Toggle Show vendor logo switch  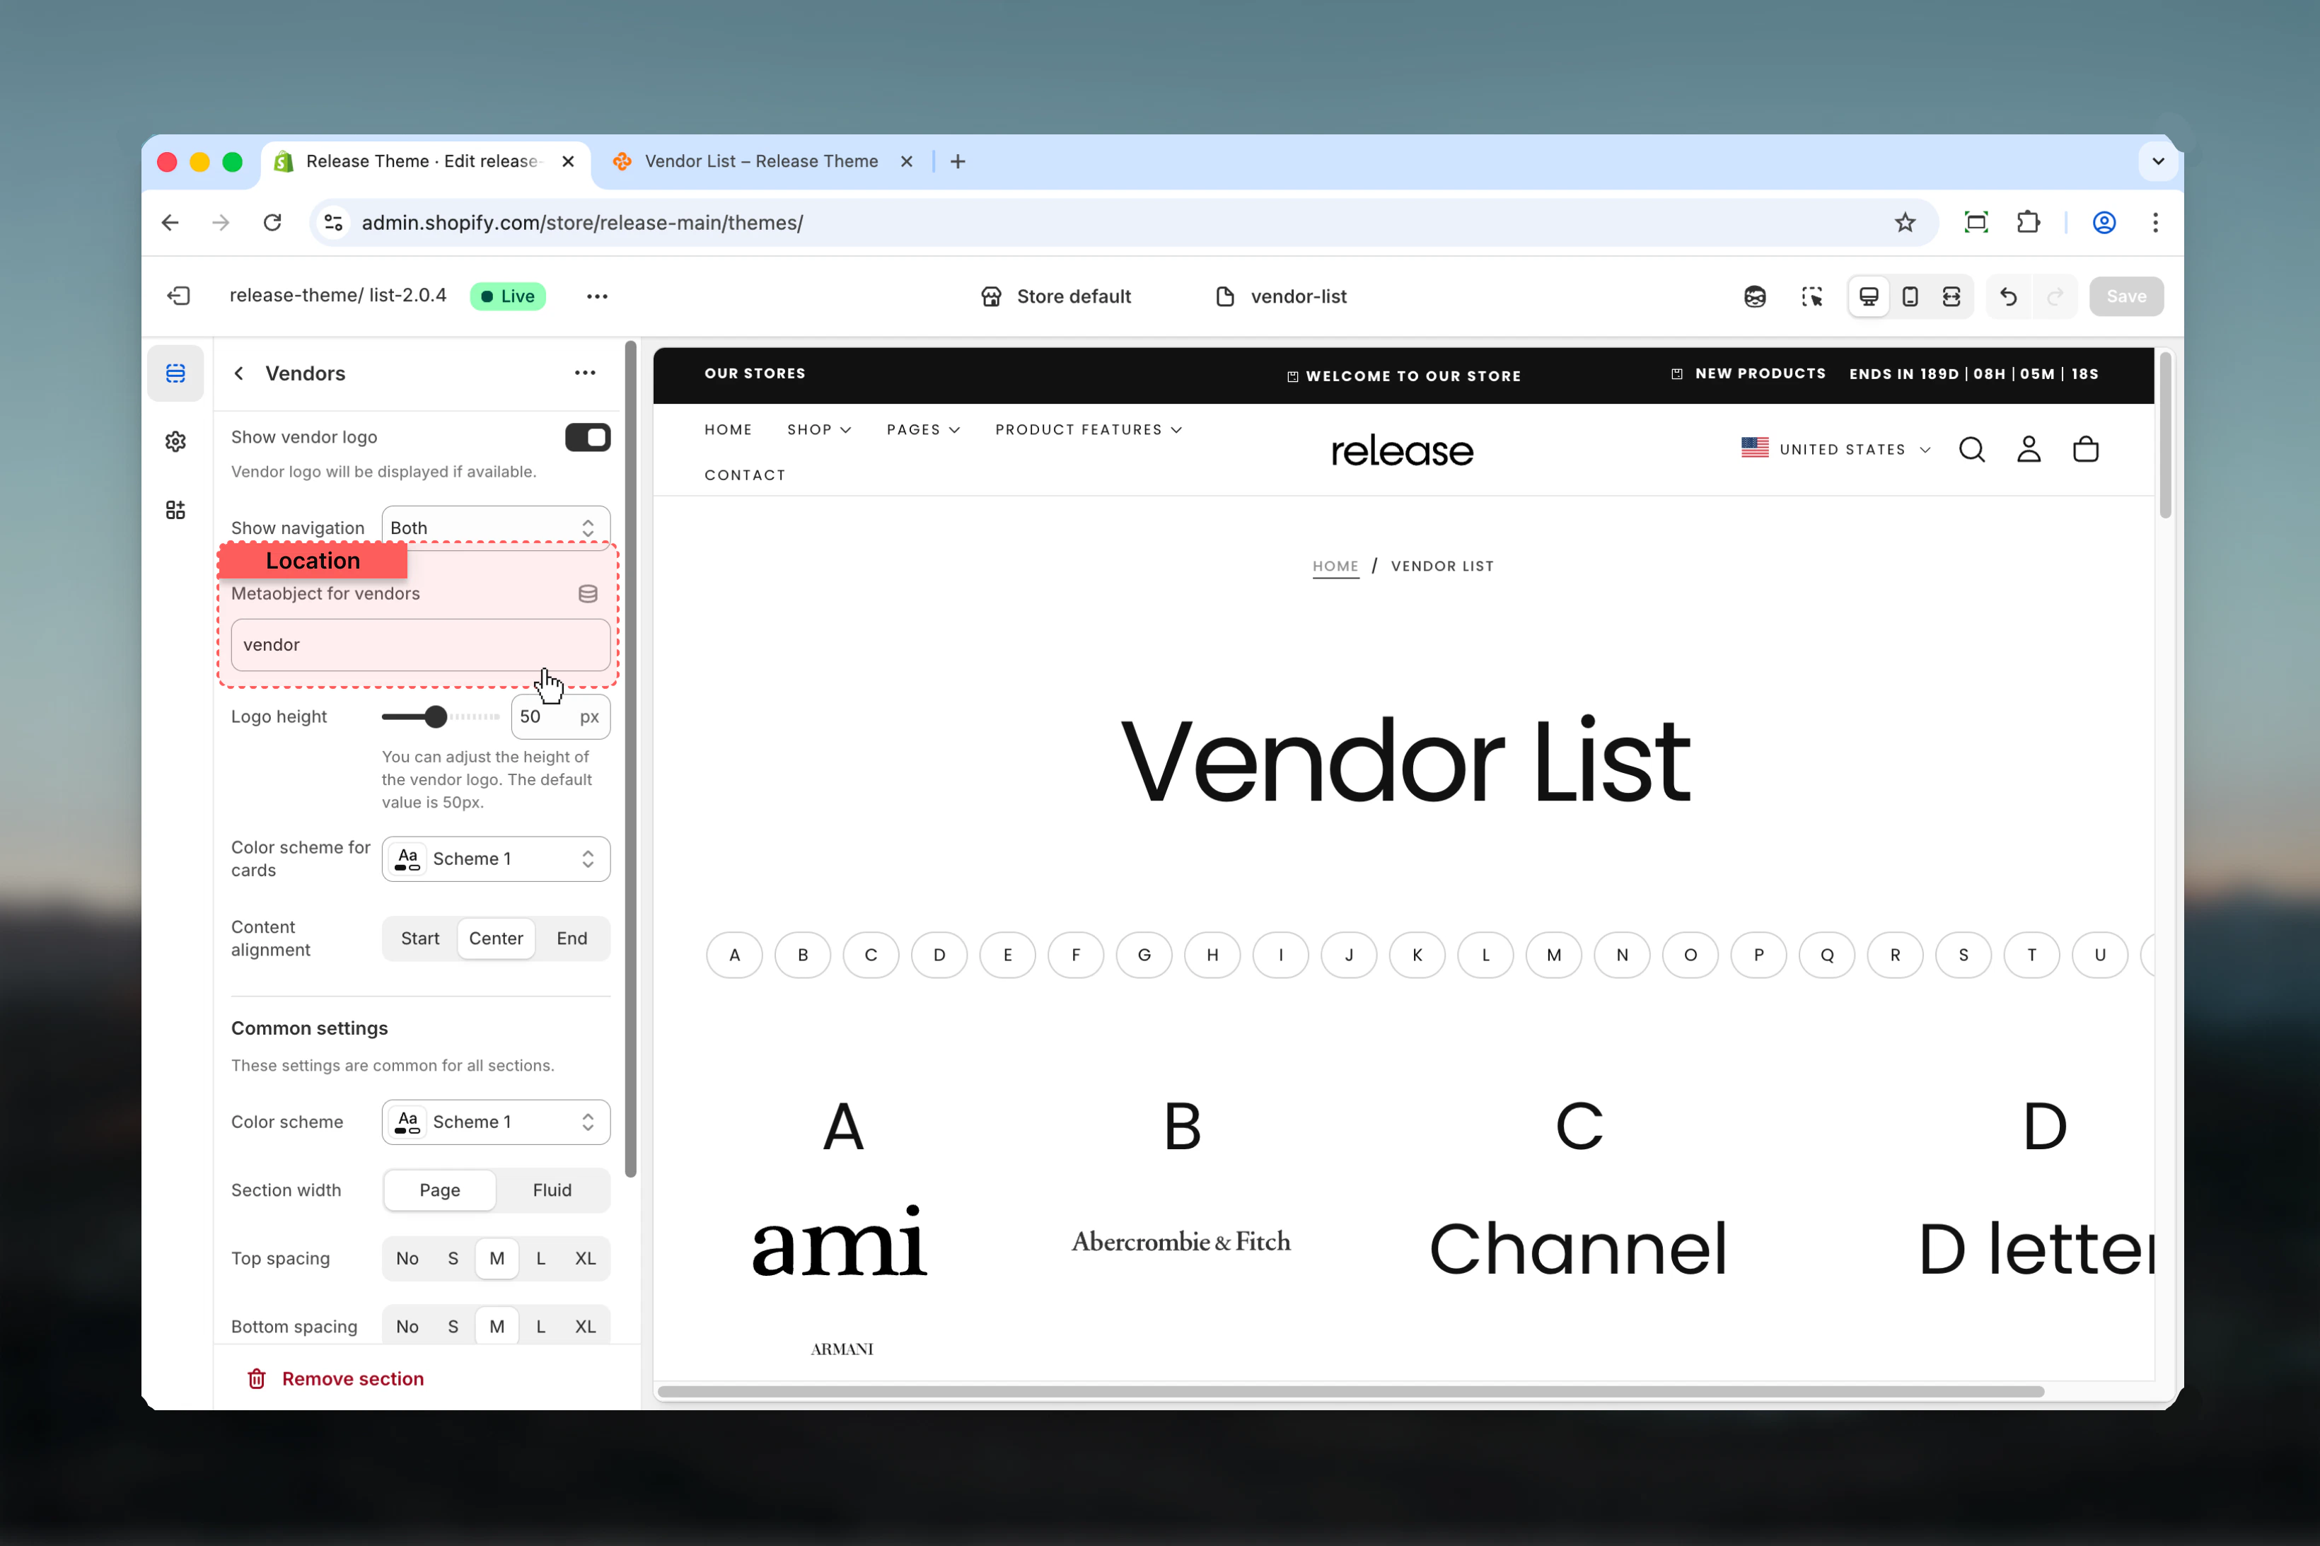click(x=588, y=438)
